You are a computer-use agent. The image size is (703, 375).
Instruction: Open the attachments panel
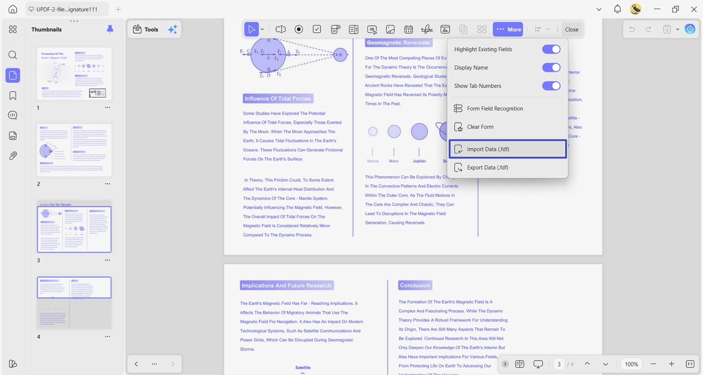click(12, 156)
